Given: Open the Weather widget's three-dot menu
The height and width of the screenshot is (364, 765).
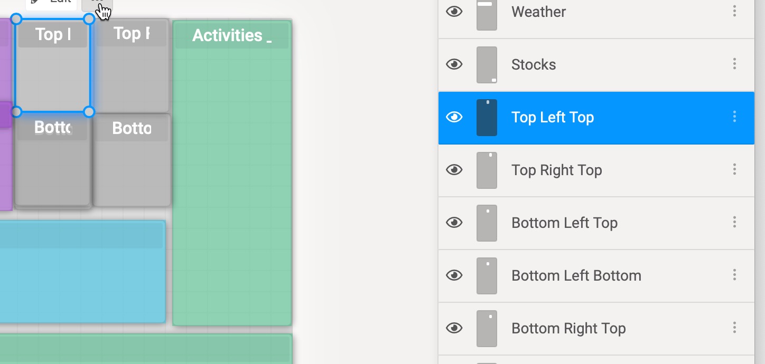Looking at the screenshot, I should pos(734,11).
